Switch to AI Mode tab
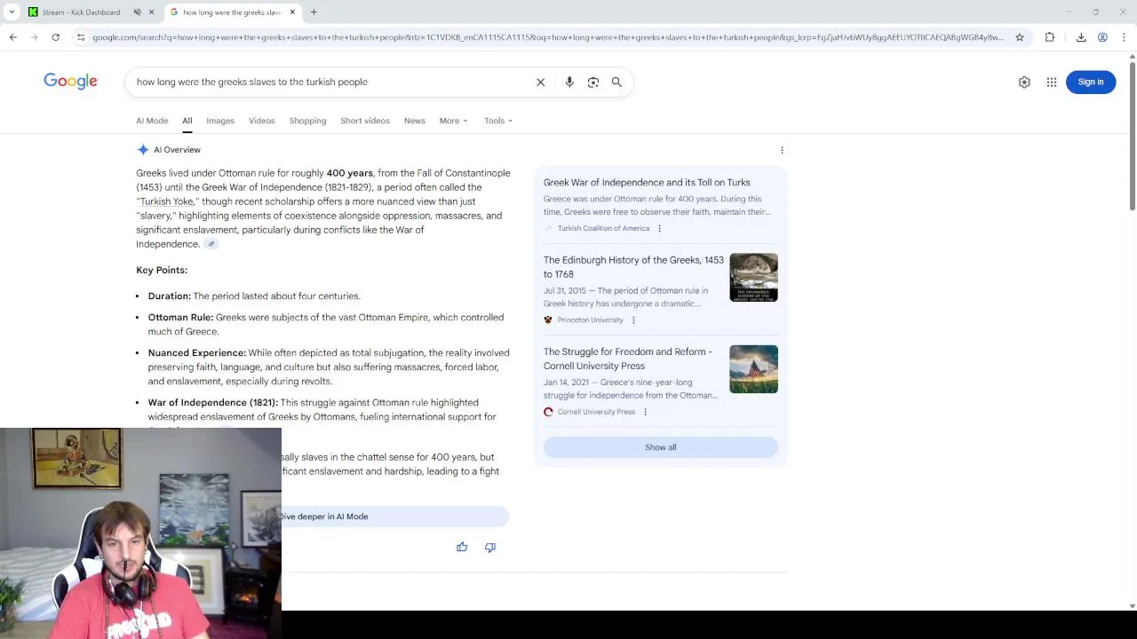1137x639 pixels. 152,121
